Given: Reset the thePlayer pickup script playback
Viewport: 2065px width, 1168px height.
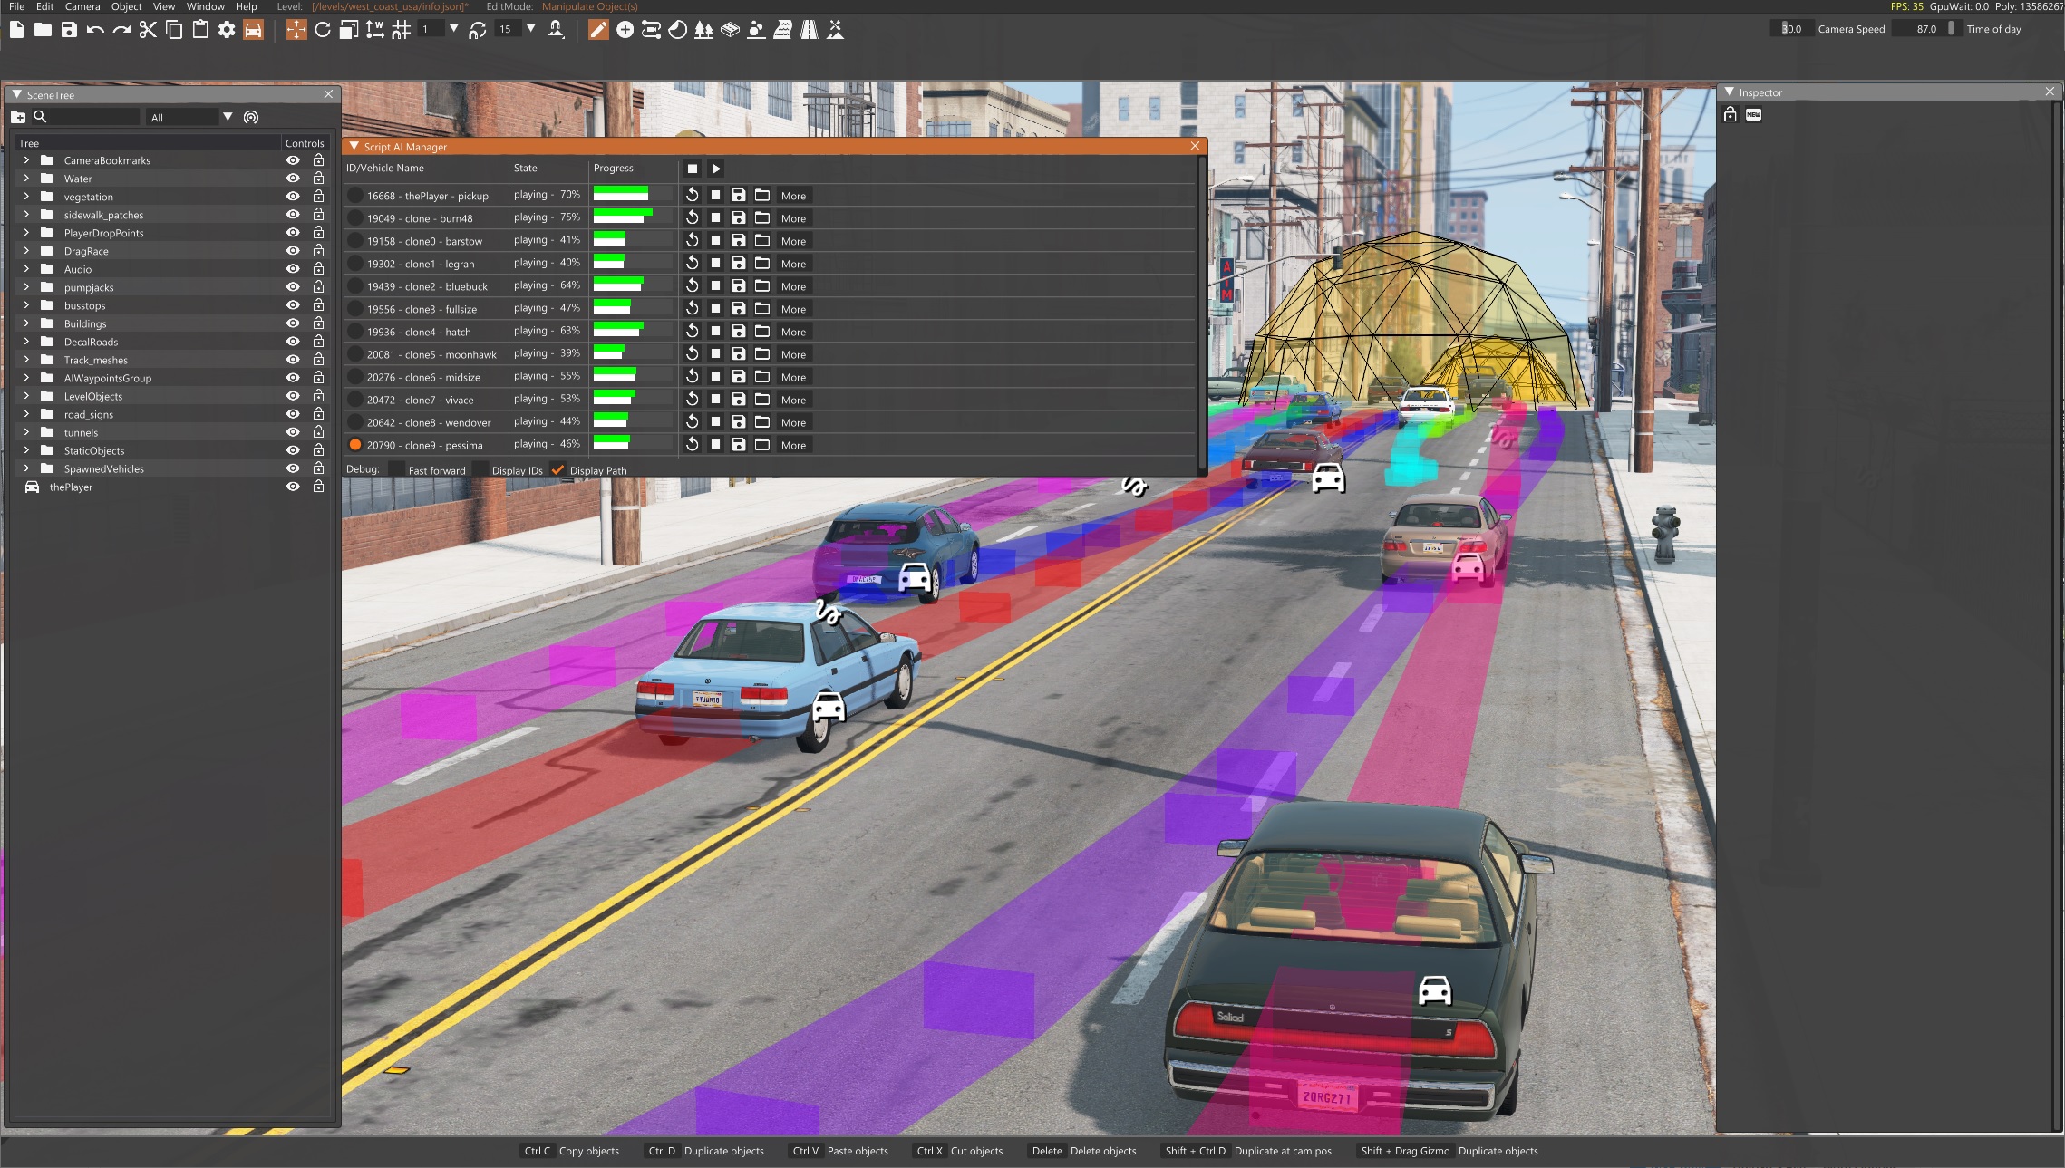Looking at the screenshot, I should [692, 195].
